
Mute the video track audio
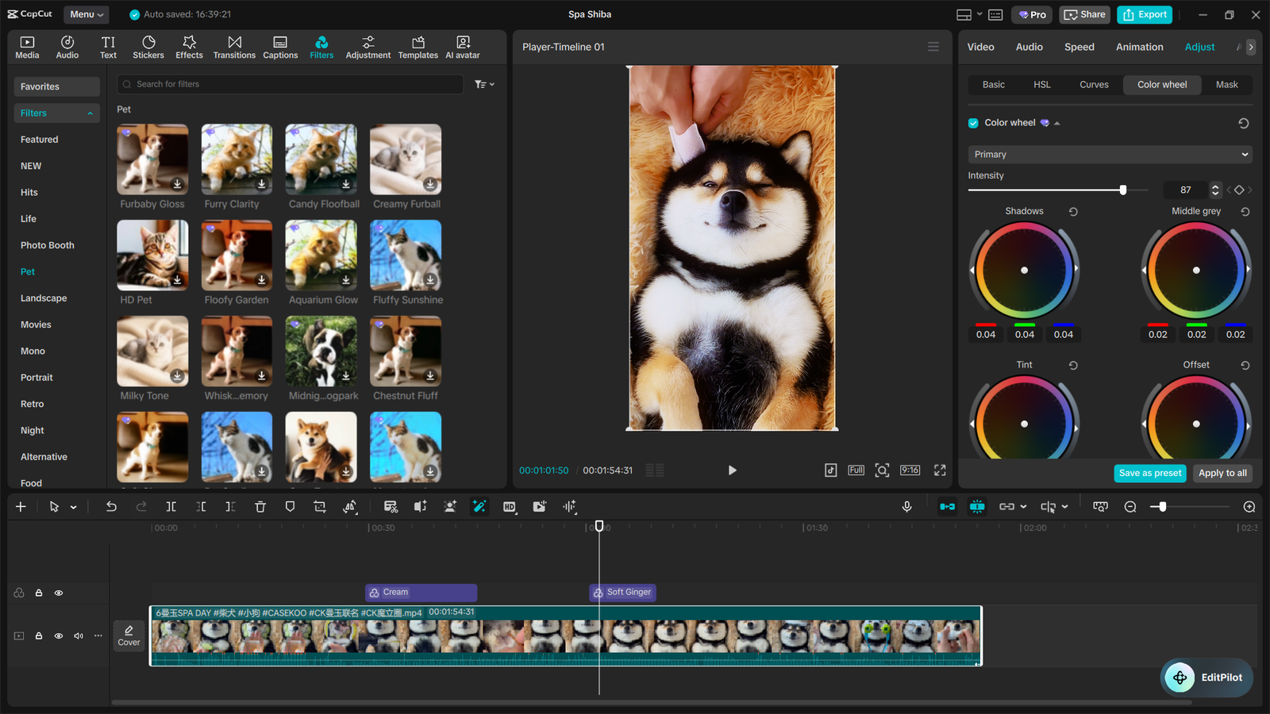(x=78, y=635)
